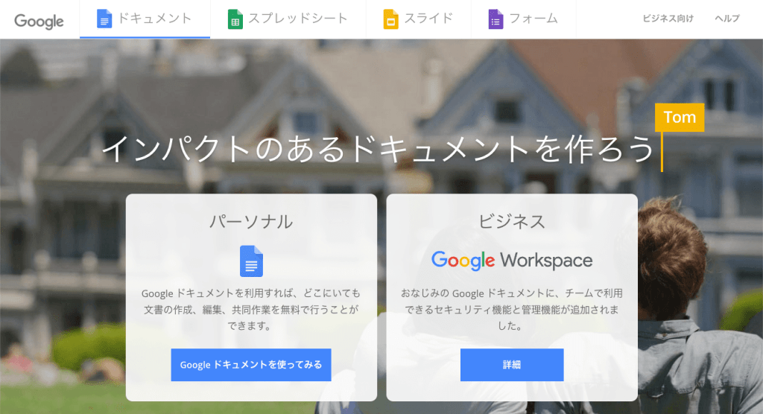Open the ドキュメント tab
This screenshot has width=763, height=414.
[145, 19]
